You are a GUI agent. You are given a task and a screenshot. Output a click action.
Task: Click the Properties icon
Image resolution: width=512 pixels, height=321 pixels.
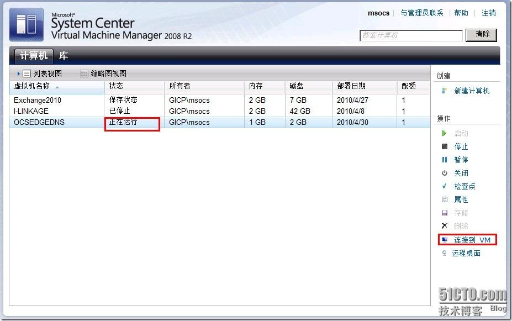(445, 199)
